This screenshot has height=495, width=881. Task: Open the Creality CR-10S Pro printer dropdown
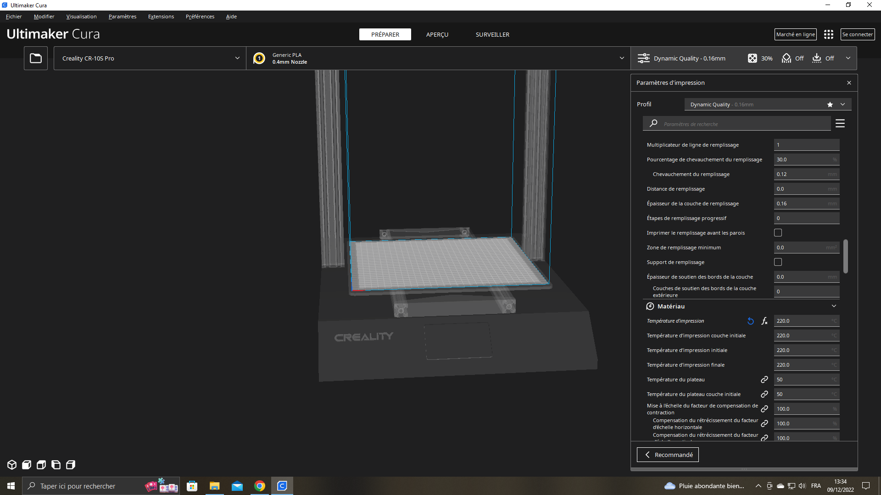pyautogui.click(x=150, y=58)
